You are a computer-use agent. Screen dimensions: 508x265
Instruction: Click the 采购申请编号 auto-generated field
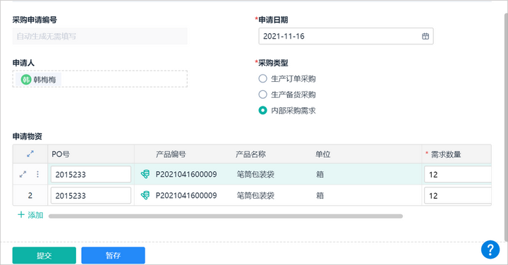99,36
